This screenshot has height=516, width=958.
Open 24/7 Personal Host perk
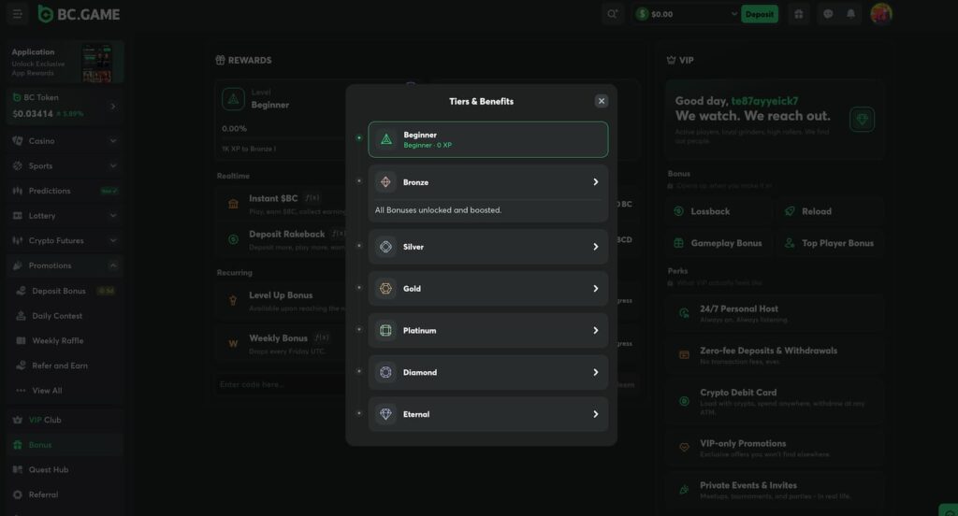[775, 314]
